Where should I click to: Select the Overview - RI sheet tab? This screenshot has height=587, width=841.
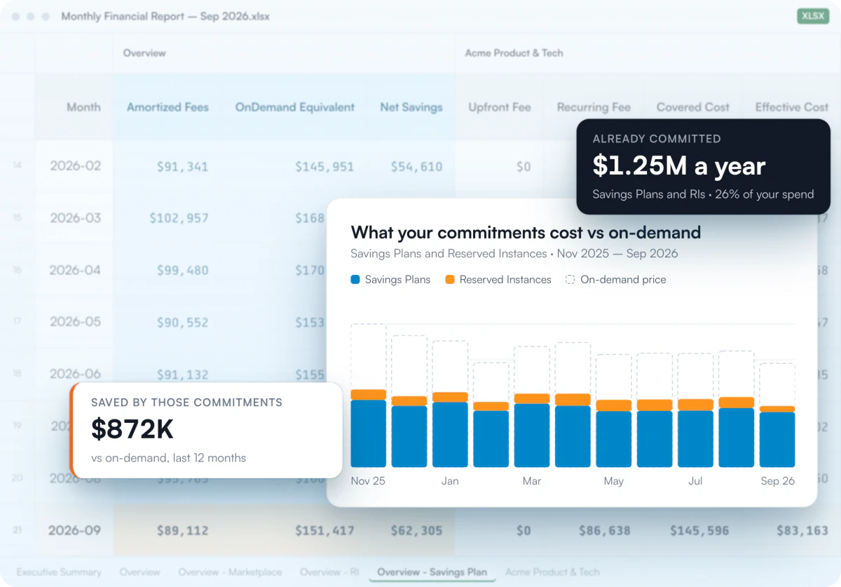[329, 572]
